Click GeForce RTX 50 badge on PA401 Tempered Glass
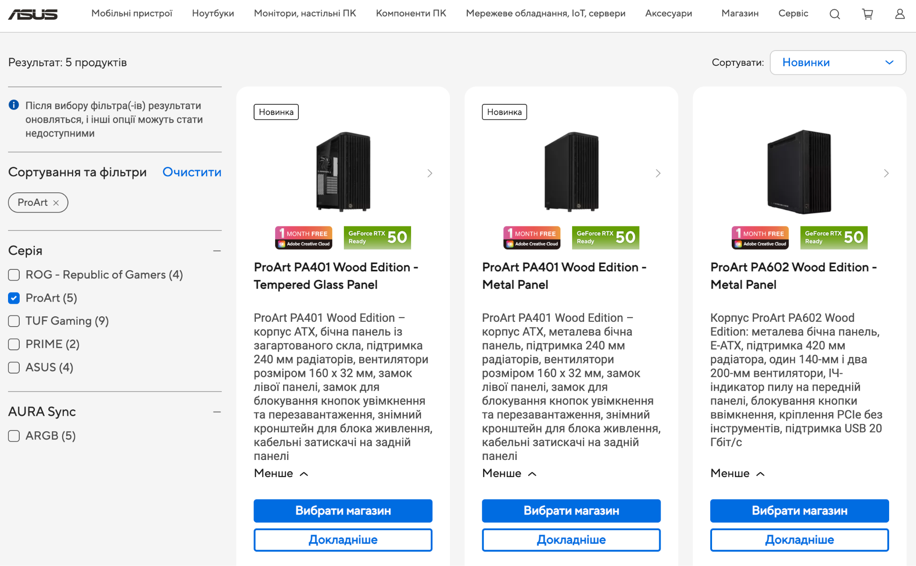916x566 pixels. (377, 238)
